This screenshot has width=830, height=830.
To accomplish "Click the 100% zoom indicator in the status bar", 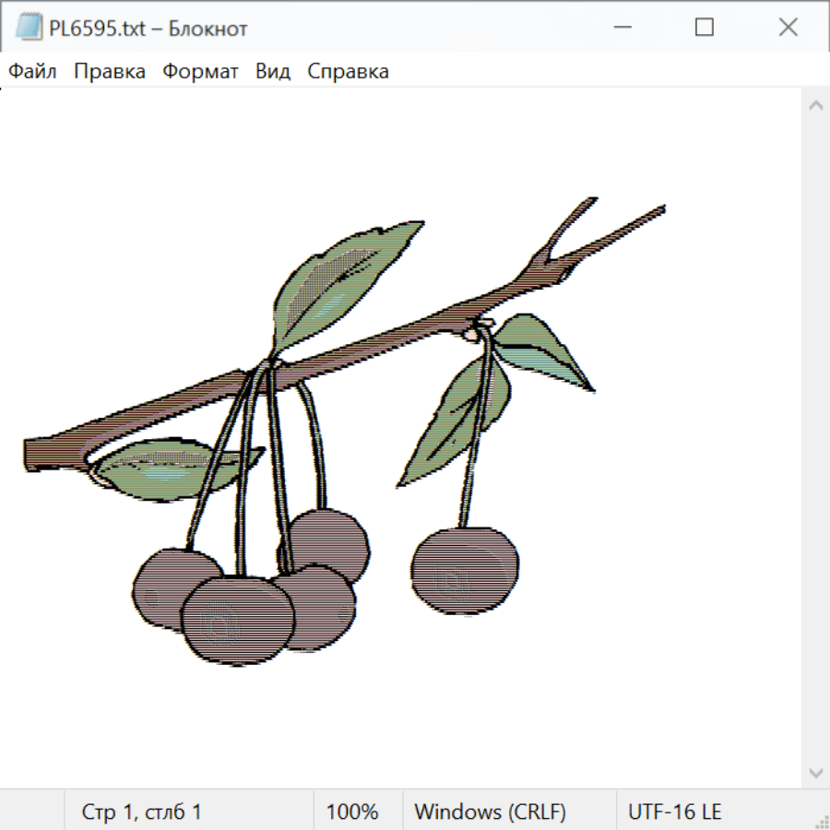I will [x=352, y=812].
